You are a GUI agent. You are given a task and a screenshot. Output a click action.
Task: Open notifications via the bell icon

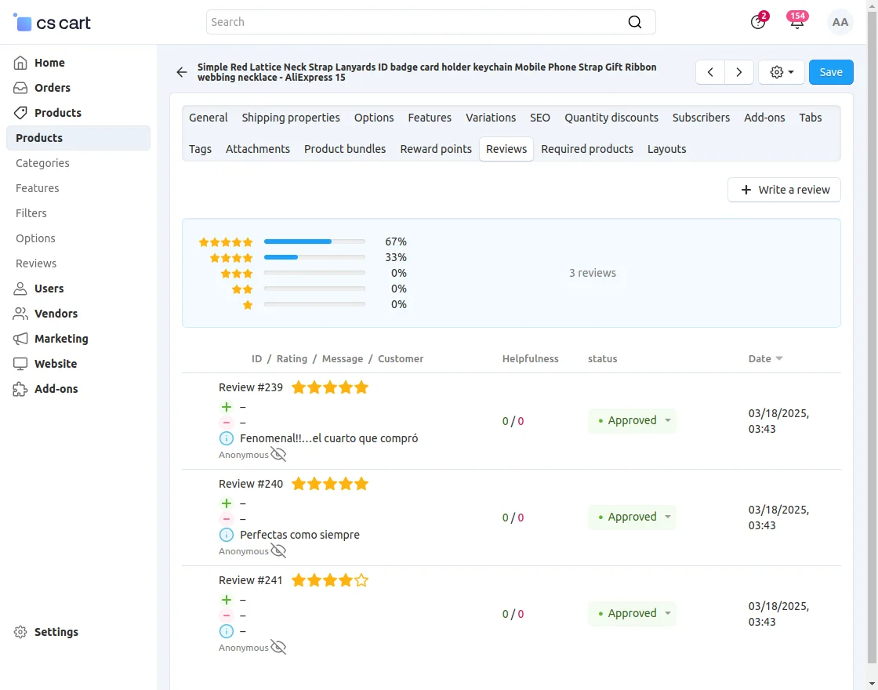tap(796, 22)
